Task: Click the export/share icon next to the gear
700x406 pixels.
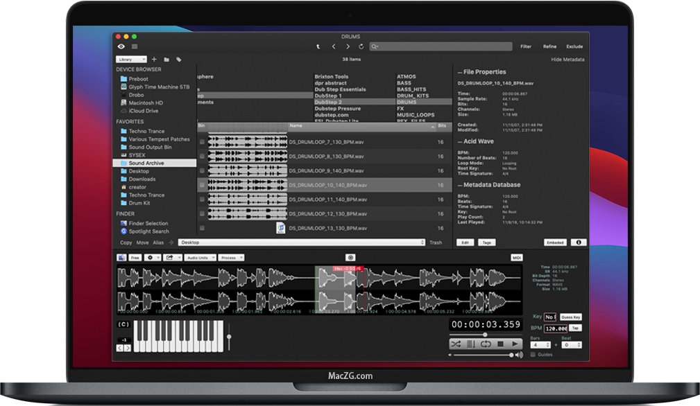Action: pos(169,257)
